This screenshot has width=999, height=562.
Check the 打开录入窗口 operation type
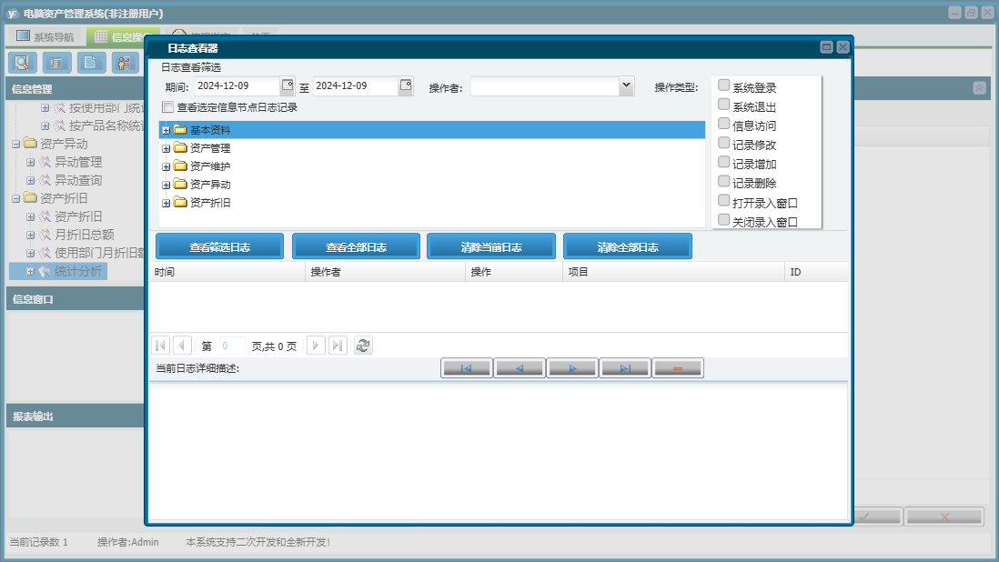(723, 200)
